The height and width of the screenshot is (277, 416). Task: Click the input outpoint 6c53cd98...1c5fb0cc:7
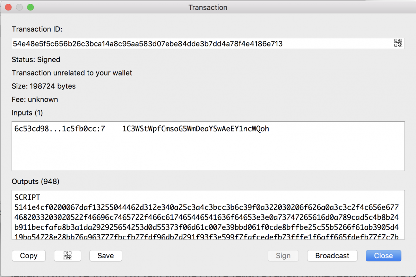coord(60,129)
